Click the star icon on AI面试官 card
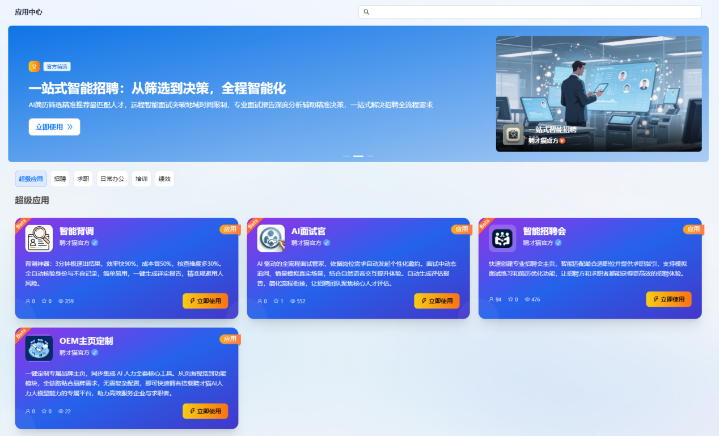The height and width of the screenshot is (436, 719). [276, 301]
